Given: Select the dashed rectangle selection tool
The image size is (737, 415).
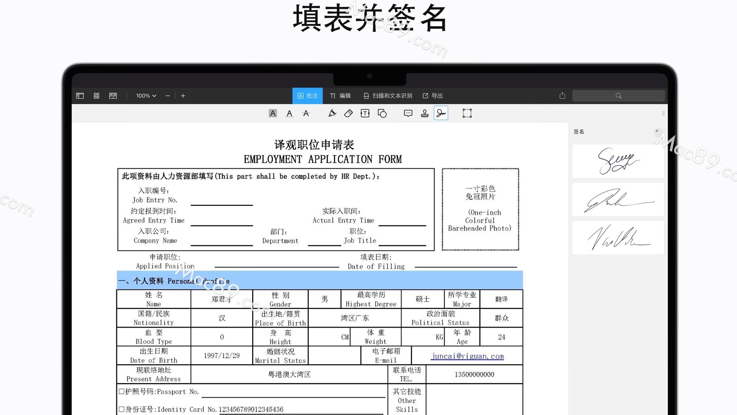Looking at the screenshot, I should 467,113.
